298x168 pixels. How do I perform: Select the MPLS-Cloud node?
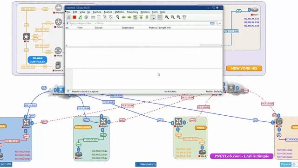coord(231,88)
